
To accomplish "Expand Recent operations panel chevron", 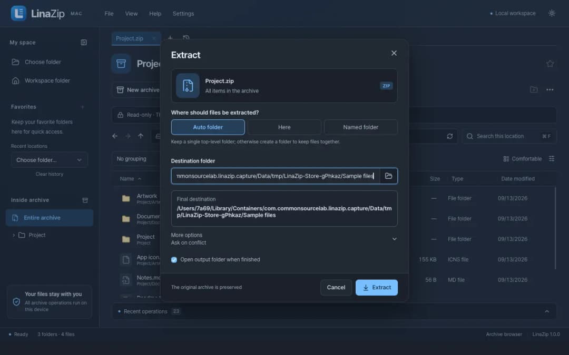I will (x=547, y=311).
